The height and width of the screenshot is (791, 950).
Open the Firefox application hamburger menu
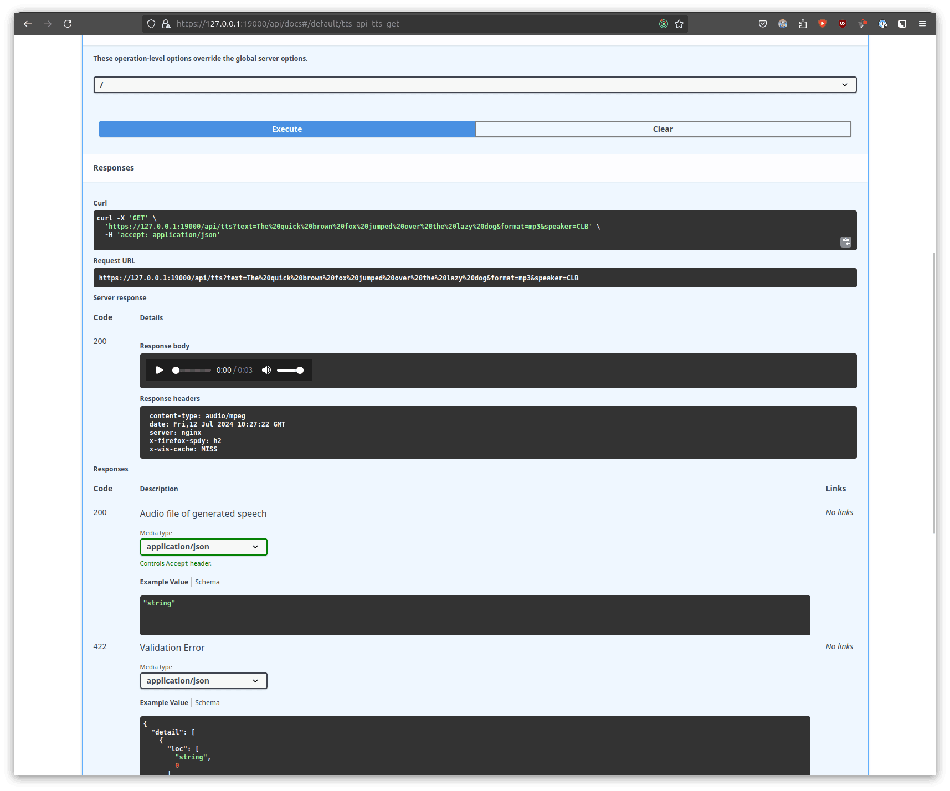[x=922, y=24]
